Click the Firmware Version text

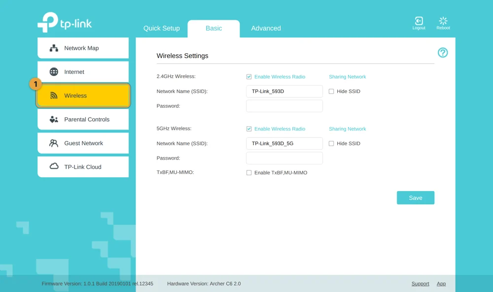click(98, 284)
